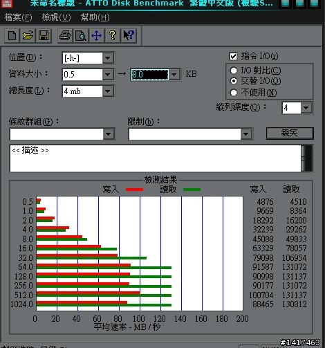Toggle the 指令 I/O checkbox
325x348 pixels.
[233, 56]
